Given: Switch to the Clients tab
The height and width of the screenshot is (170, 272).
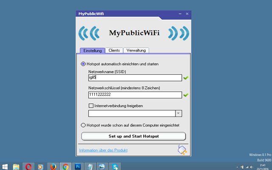Looking at the screenshot, I should tap(114, 50).
